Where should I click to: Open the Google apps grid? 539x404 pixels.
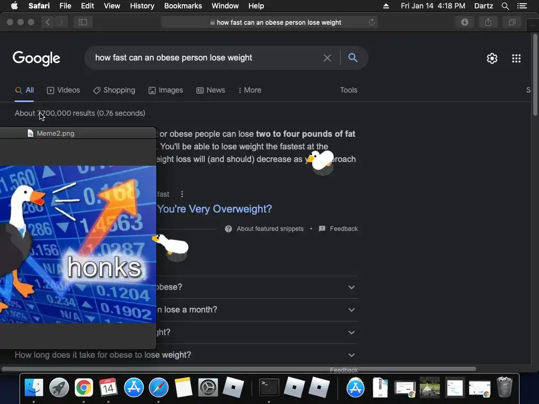[516, 58]
